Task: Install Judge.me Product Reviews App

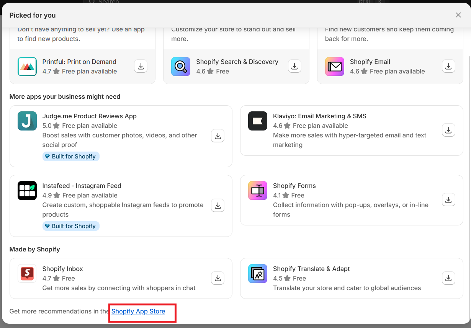Action: point(218,136)
